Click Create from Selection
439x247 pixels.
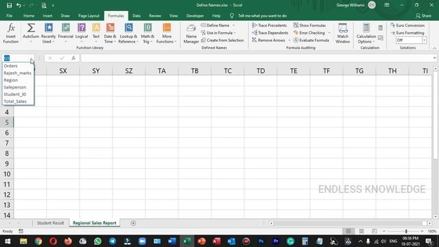[222, 40]
